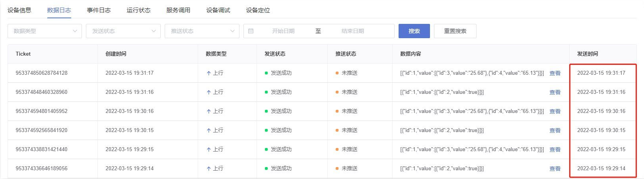Open the 推送状态 filter dropdown

pos(202,31)
